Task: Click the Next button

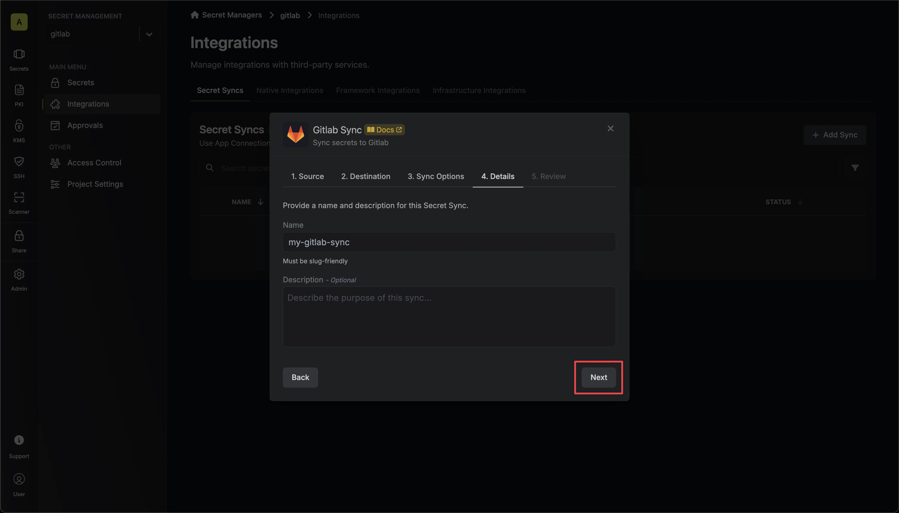Action: click(x=599, y=378)
